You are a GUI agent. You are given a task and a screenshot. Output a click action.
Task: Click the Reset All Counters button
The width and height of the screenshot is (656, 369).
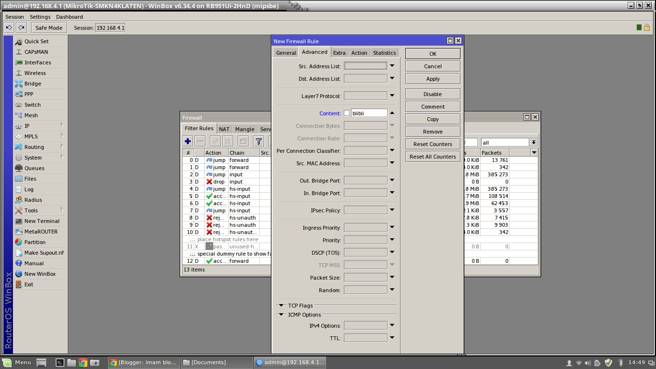coord(432,157)
